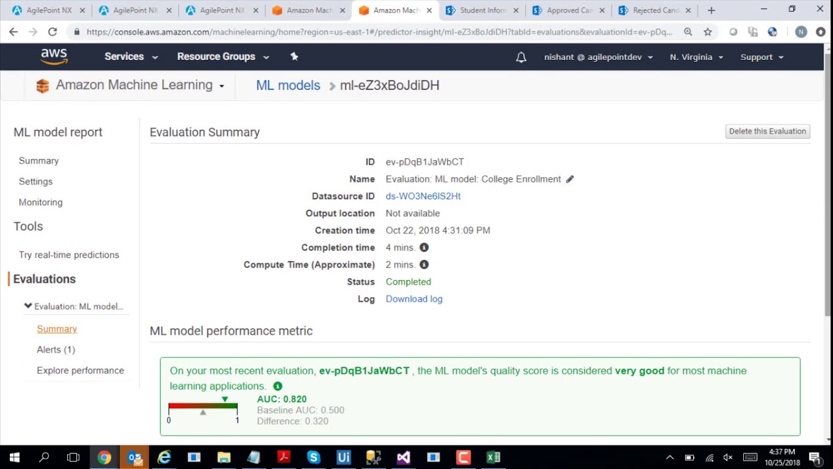Click Delete this Evaluation button
The width and height of the screenshot is (833, 469).
tap(768, 131)
